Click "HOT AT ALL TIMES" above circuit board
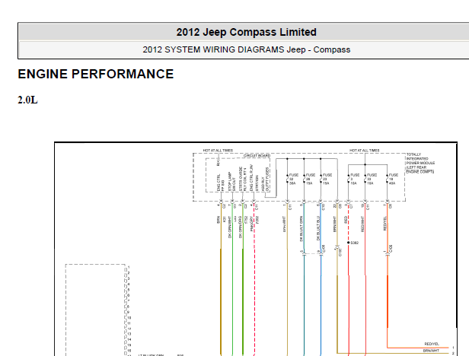Viewport: 469px width, 356px height. pyautogui.click(x=218, y=151)
